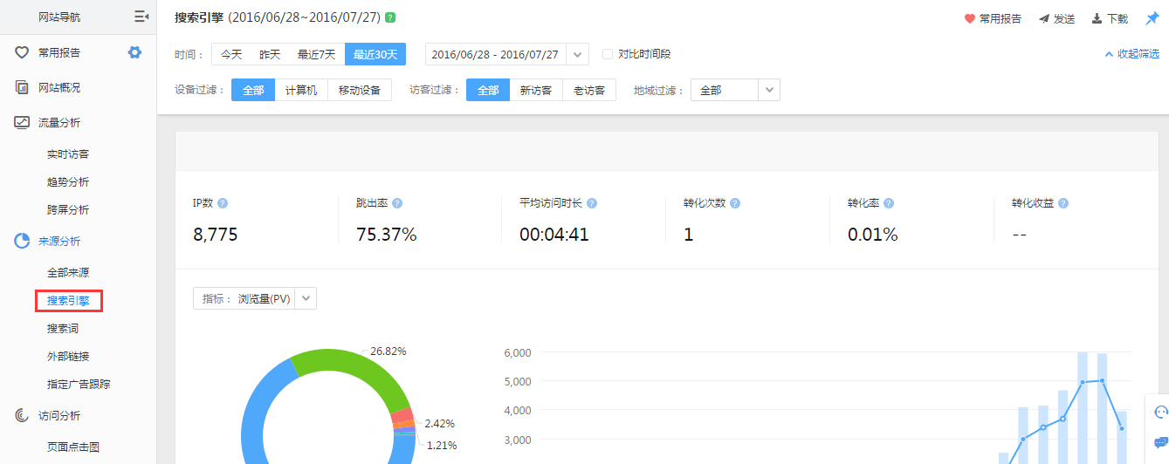Click the pin icon at top right
The image size is (1169, 464).
(1152, 18)
